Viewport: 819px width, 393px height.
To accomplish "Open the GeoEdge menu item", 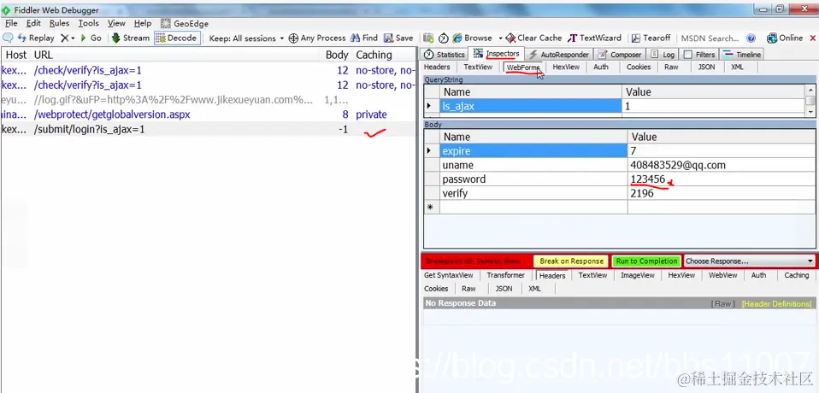I will 185,23.
